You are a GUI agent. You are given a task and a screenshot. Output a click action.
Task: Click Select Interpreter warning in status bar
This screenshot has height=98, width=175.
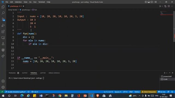click(x=149, y=92)
